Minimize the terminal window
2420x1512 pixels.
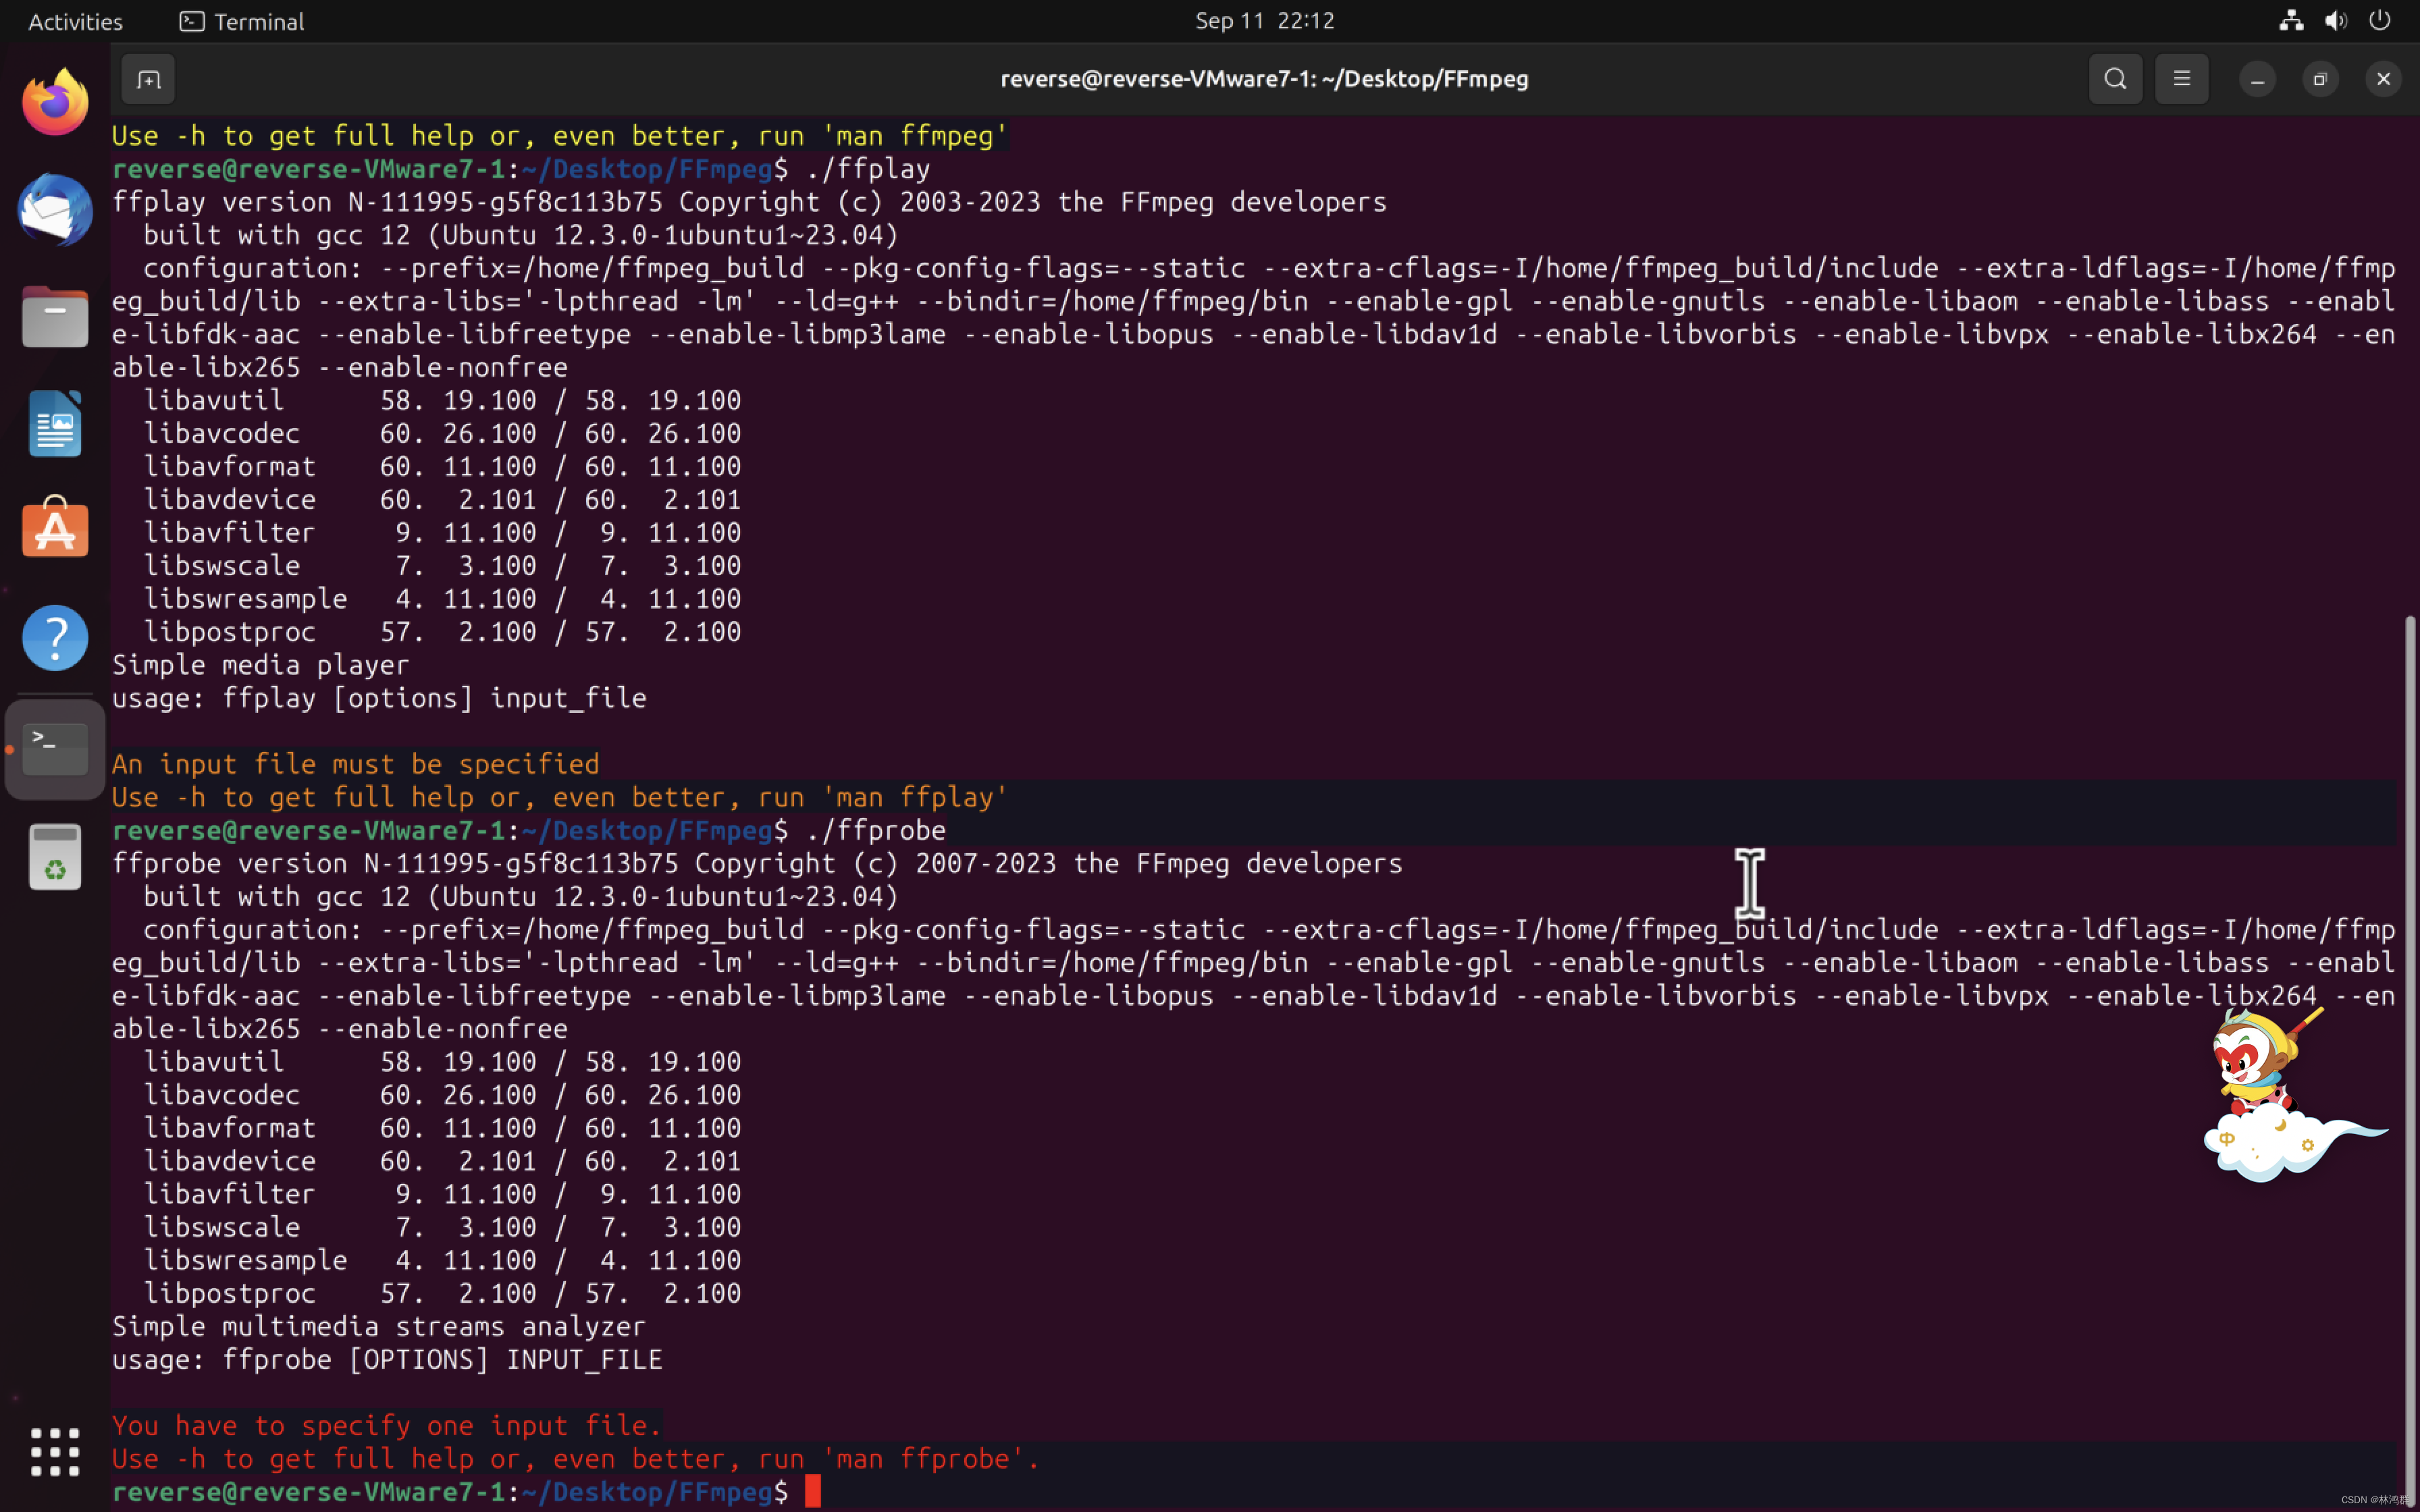[x=2257, y=79]
